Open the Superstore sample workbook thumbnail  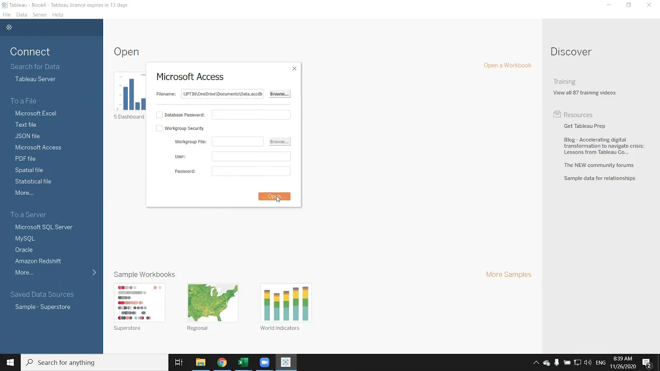(139, 303)
